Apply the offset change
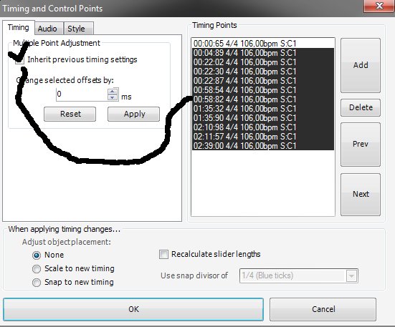395x327 pixels. coord(133,114)
